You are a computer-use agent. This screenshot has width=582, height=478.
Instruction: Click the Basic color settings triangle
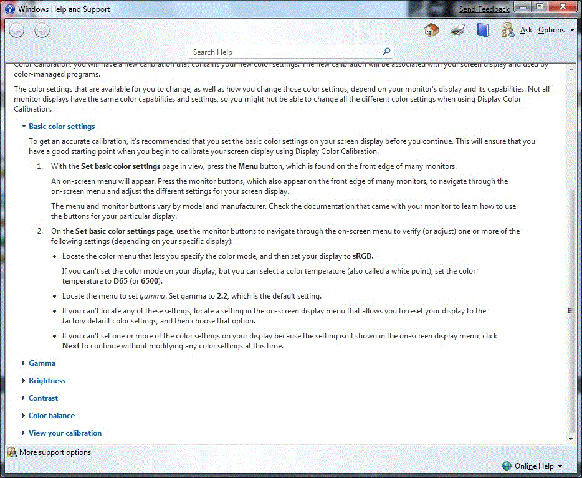(x=24, y=126)
